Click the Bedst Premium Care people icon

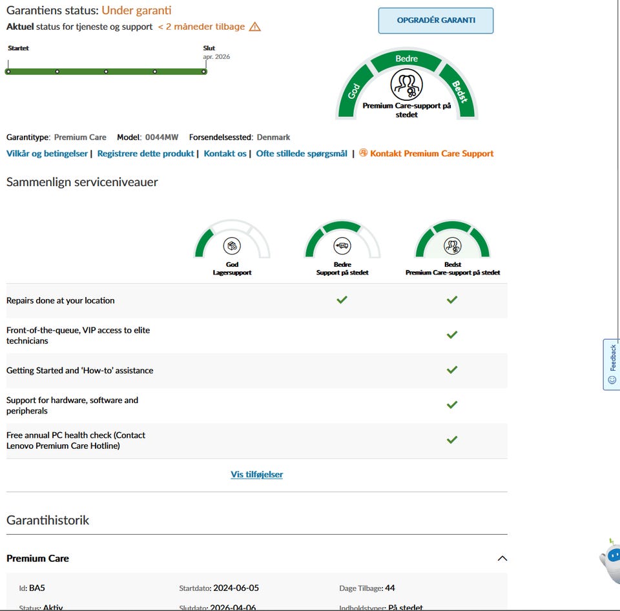click(x=452, y=246)
